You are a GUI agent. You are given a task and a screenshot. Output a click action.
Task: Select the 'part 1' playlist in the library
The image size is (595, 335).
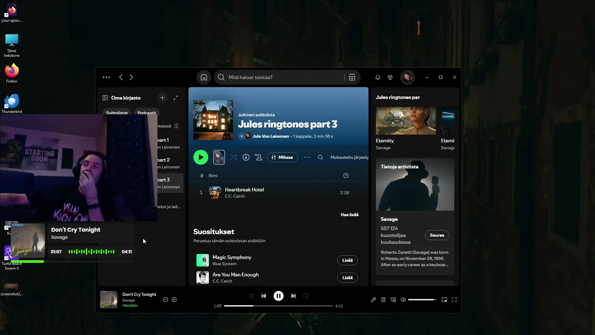point(169,143)
